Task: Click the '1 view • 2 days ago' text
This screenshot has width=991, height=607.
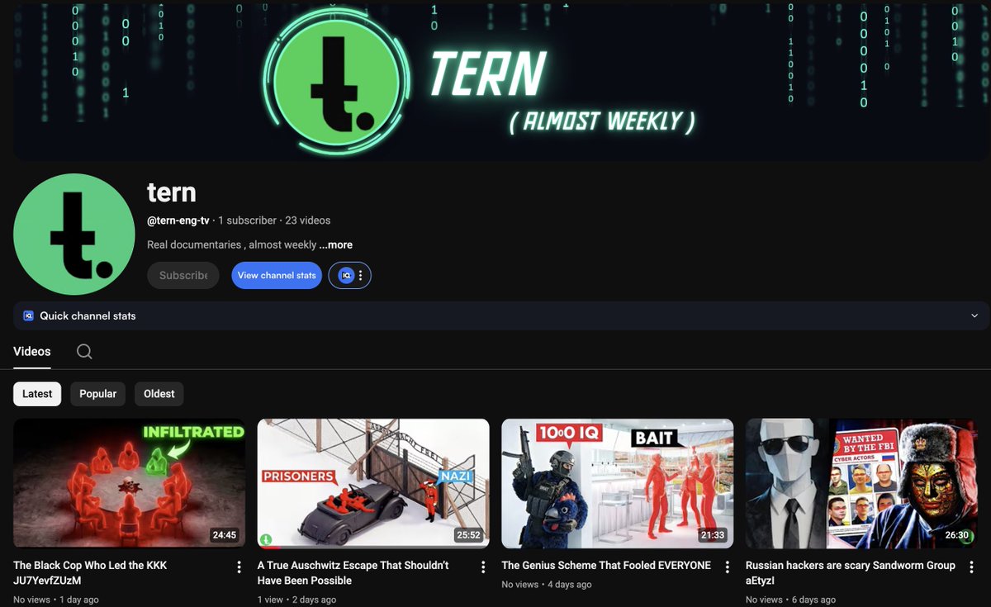Action: click(x=296, y=600)
